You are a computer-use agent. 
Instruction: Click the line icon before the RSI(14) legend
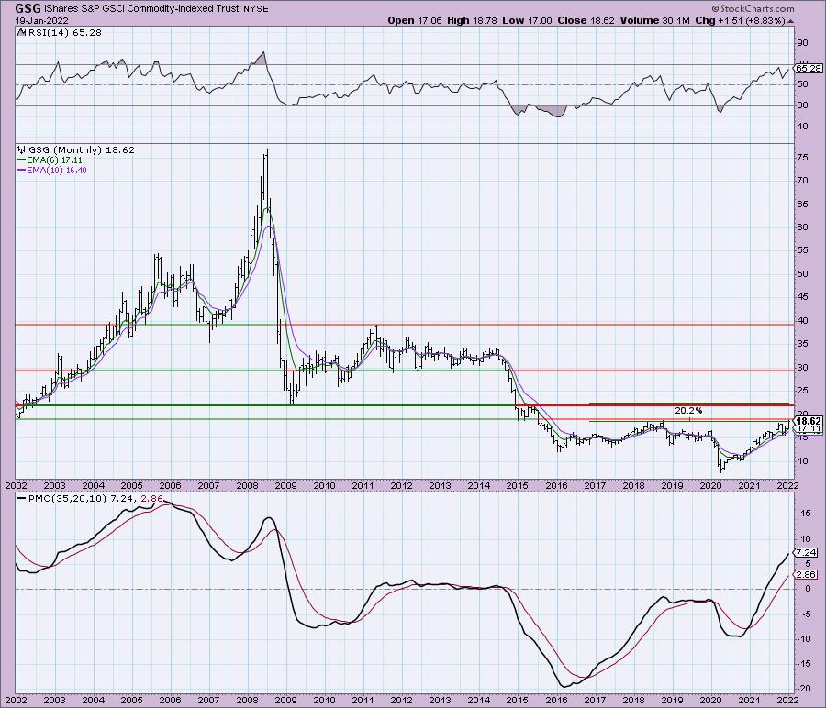tap(21, 33)
